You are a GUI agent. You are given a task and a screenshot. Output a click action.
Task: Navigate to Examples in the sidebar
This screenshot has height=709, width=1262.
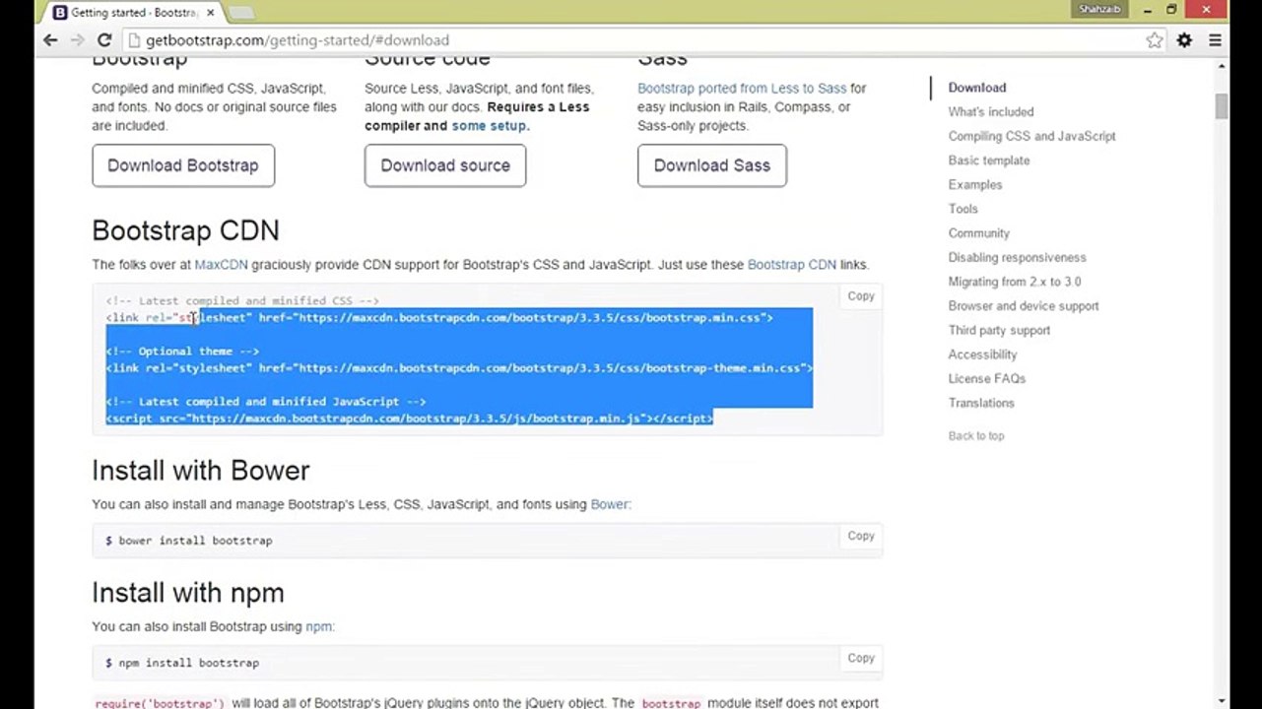point(975,185)
